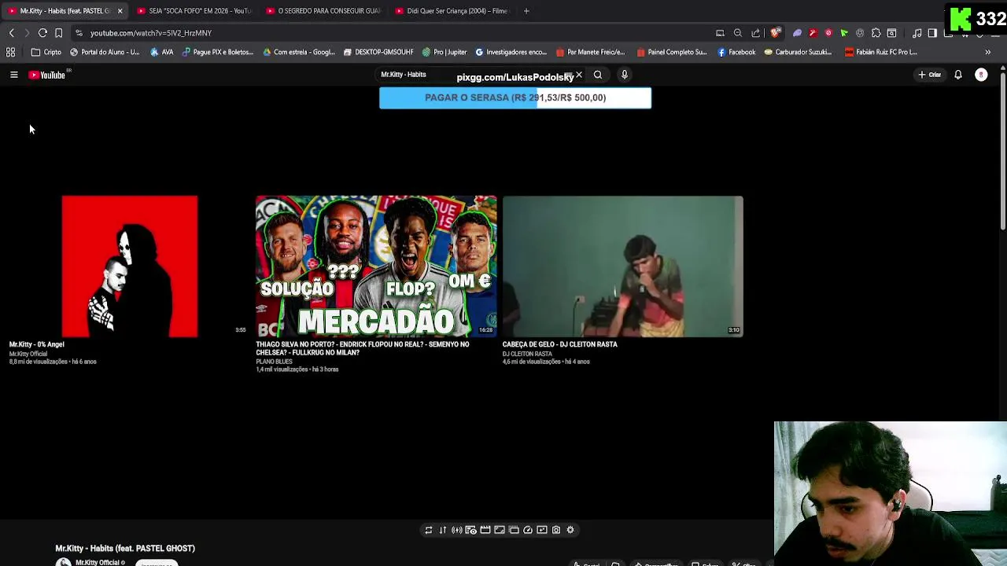Open the Facebook bookmark

pyautogui.click(x=736, y=52)
